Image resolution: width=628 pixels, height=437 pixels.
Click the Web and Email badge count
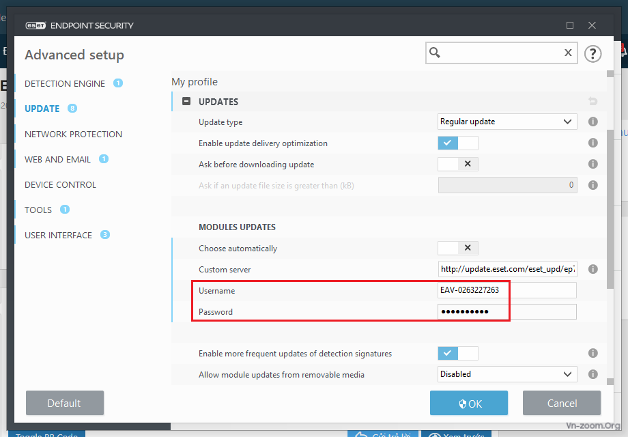pos(104,159)
